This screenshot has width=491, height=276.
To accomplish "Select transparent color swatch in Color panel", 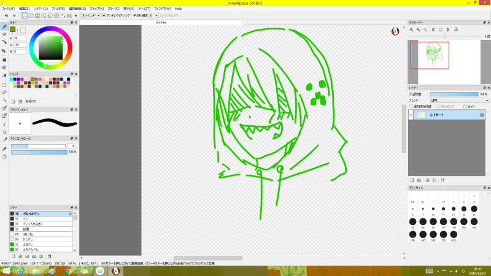I will [x=23, y=30].
